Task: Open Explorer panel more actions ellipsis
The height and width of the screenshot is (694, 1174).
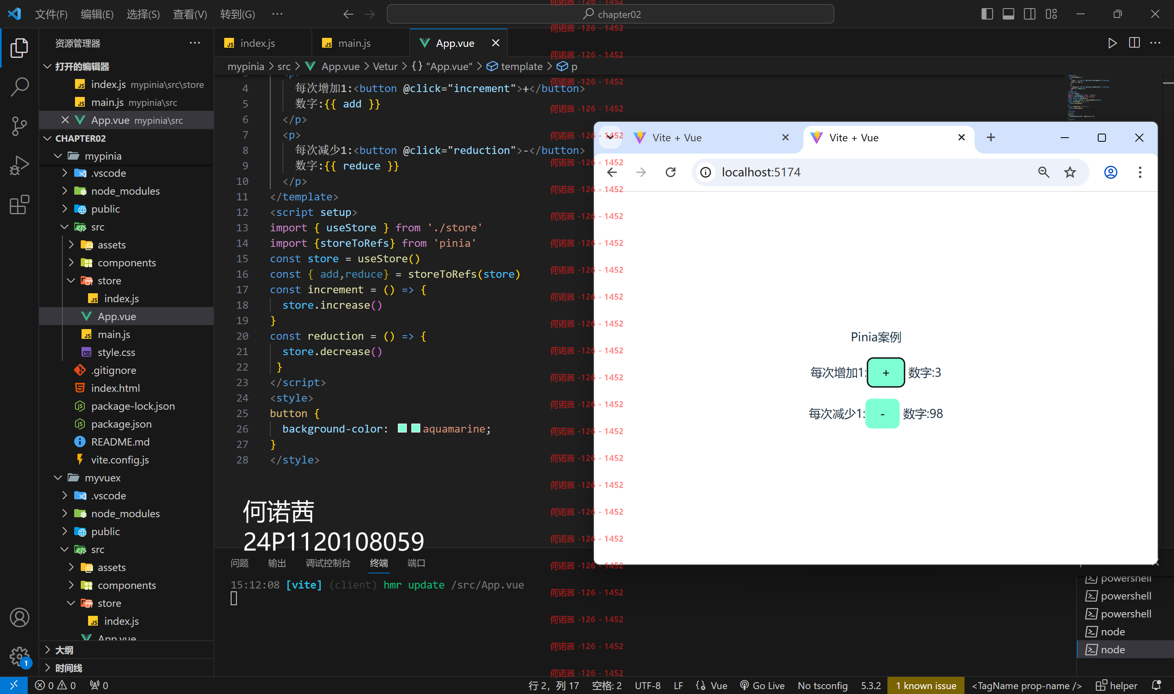Action: click(x=195, y=43)
